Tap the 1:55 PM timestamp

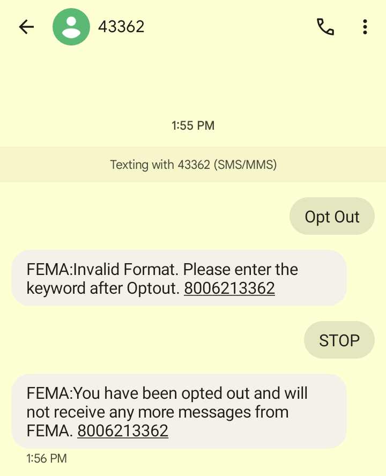click(x=193, y=125)
